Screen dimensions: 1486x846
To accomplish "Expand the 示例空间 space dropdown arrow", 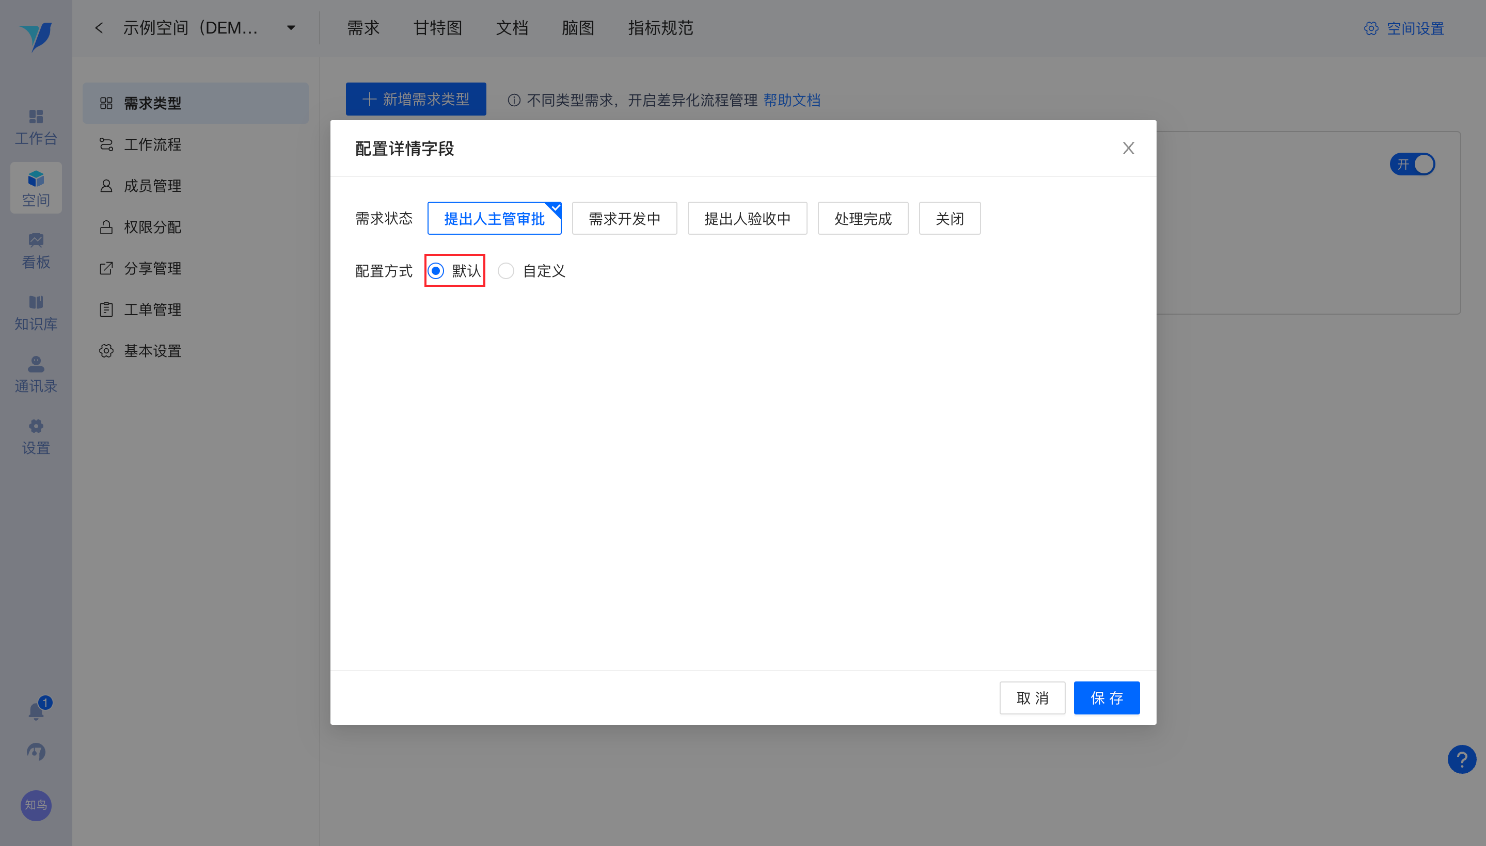I will [x=291, y=28].
